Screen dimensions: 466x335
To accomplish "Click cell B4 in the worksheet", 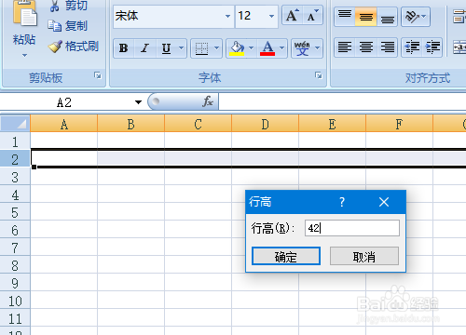I will (131, 194).
